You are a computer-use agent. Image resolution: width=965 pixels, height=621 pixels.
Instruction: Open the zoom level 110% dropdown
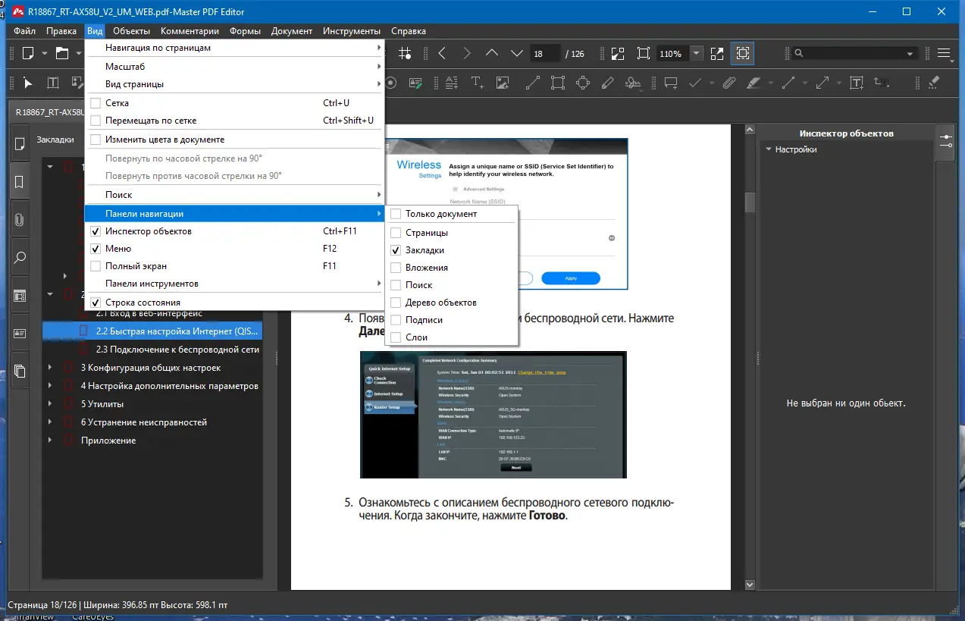696,54
